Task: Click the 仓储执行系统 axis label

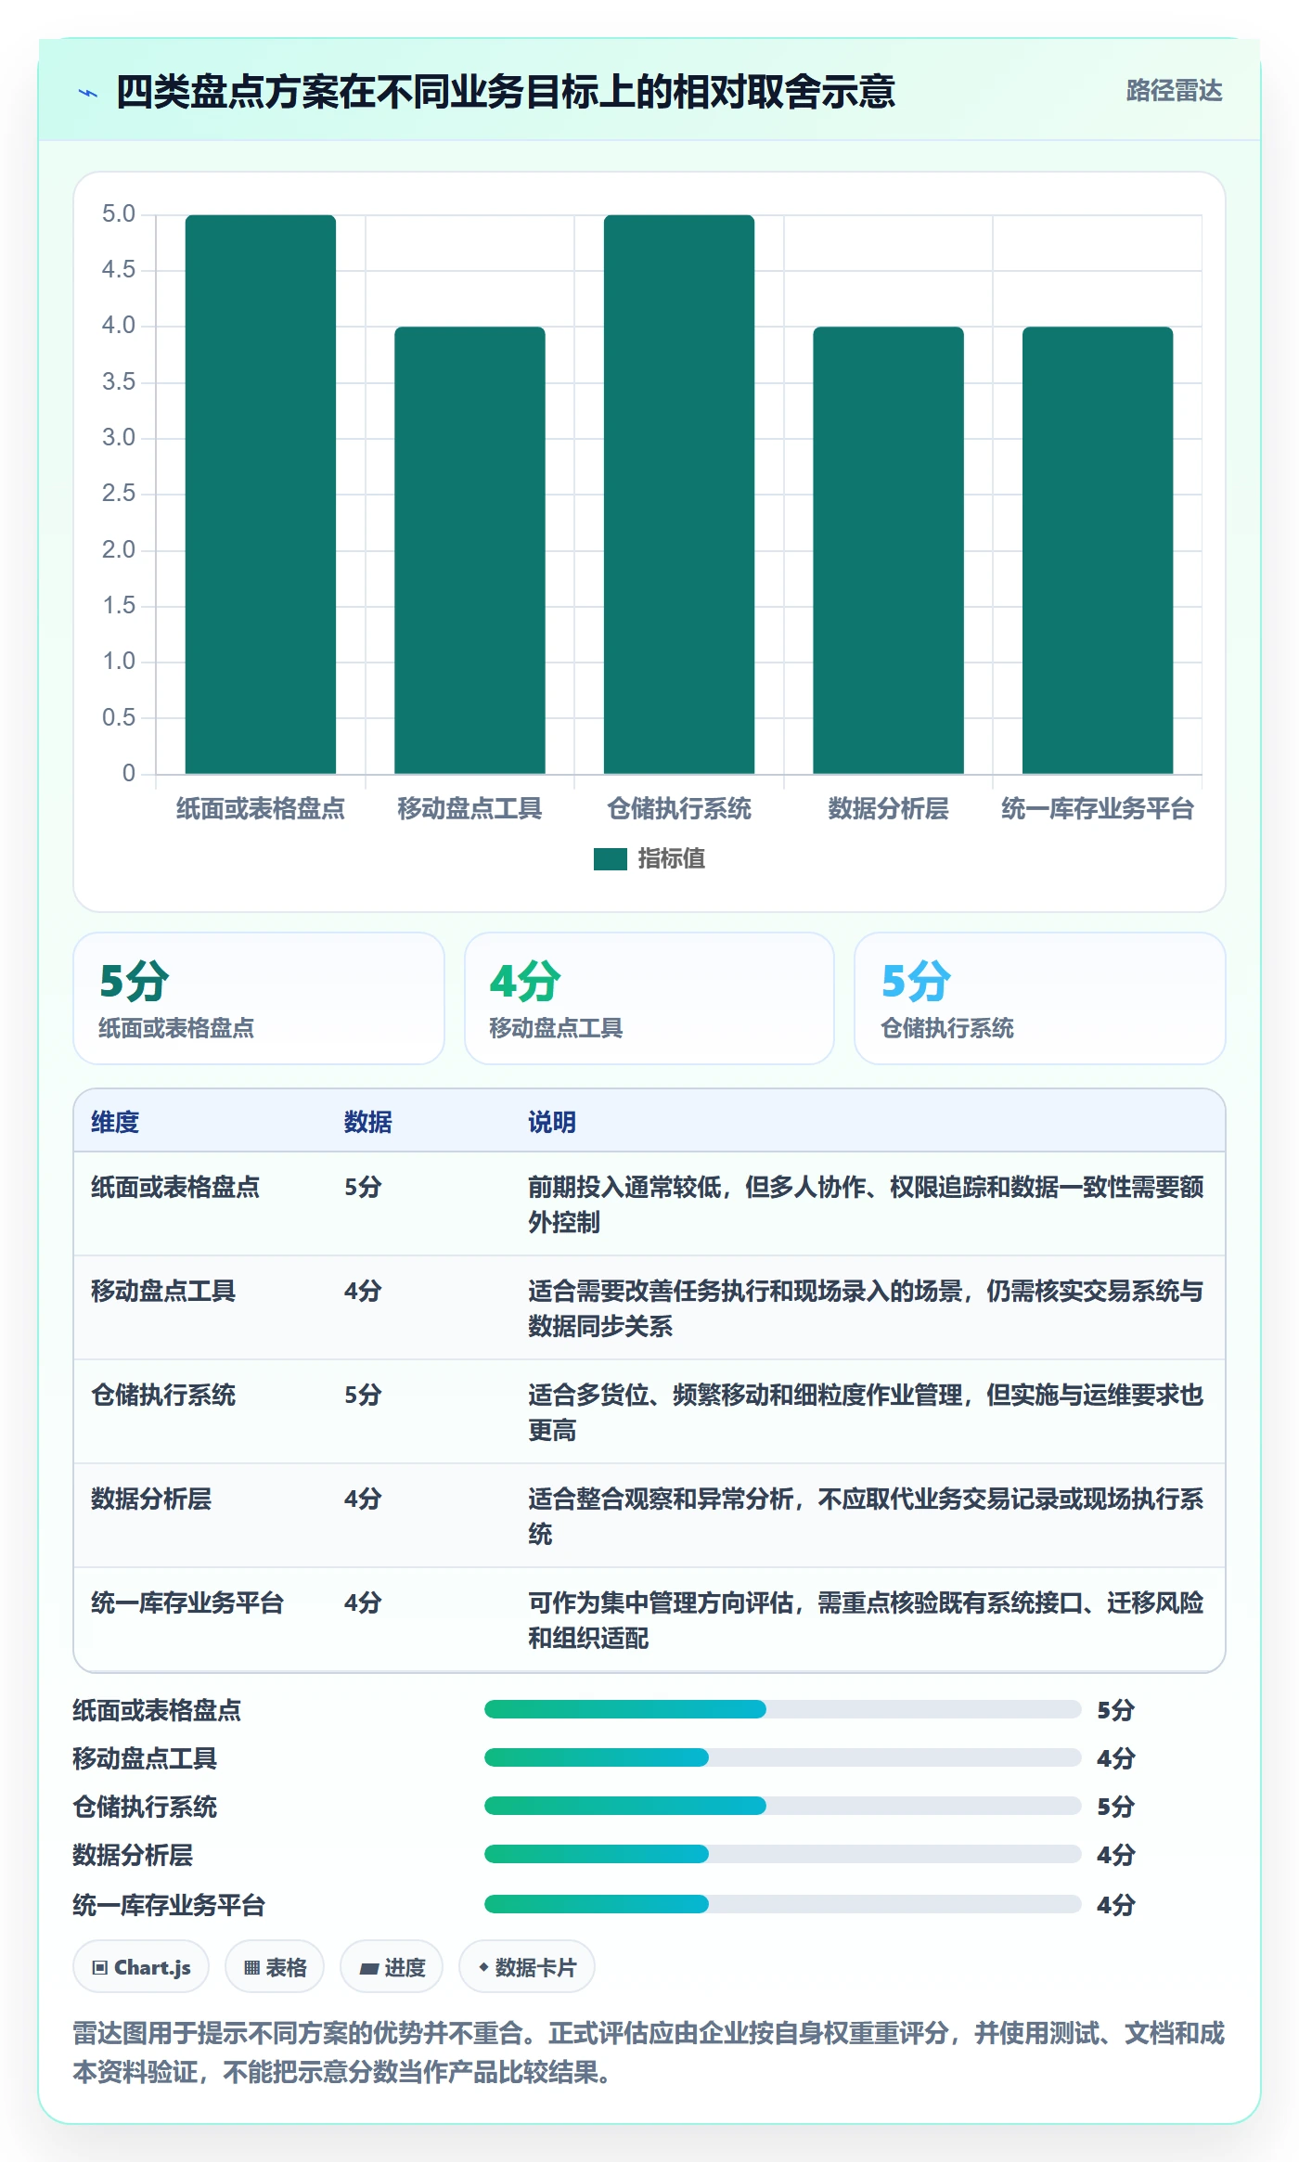Action: pyautogui.click(x=679, y=809)
